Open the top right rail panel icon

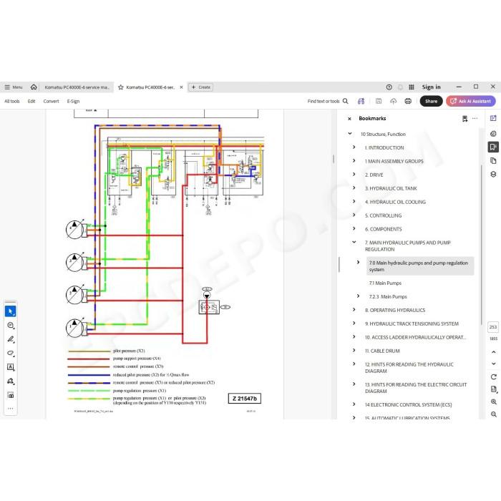pyautogui.click(x=493, y=119)
